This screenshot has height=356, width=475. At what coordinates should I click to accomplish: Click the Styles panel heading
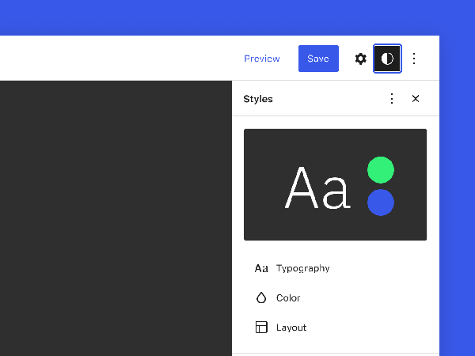[258, 99]
